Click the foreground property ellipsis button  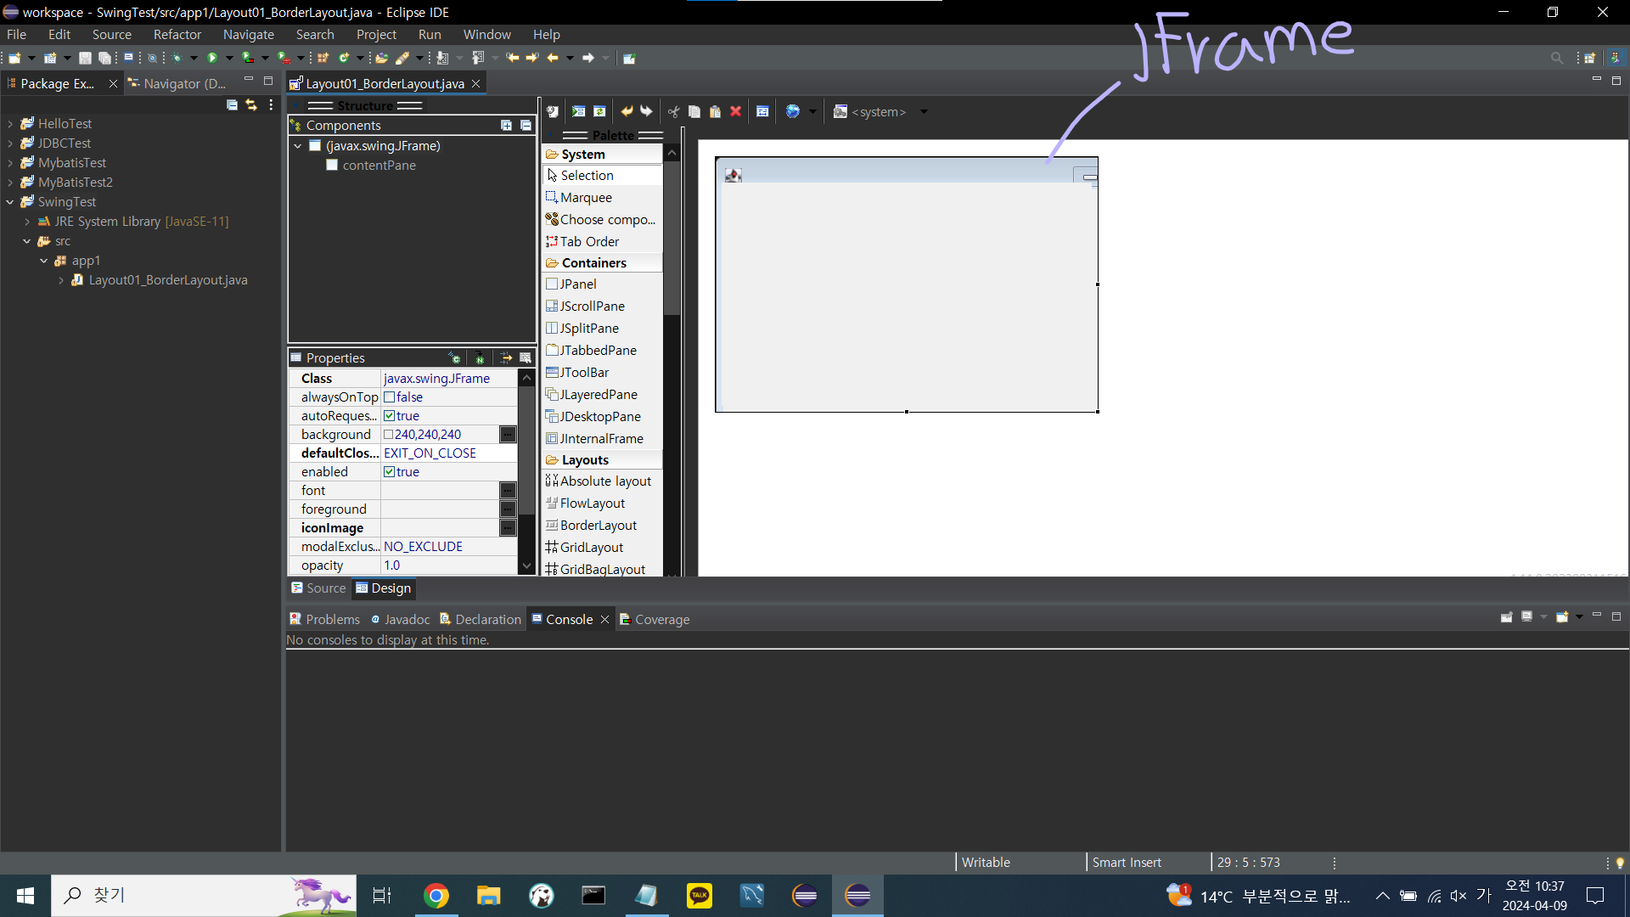coord(508,509)
